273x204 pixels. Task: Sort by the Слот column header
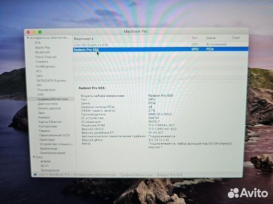click(x=236, y=38)
